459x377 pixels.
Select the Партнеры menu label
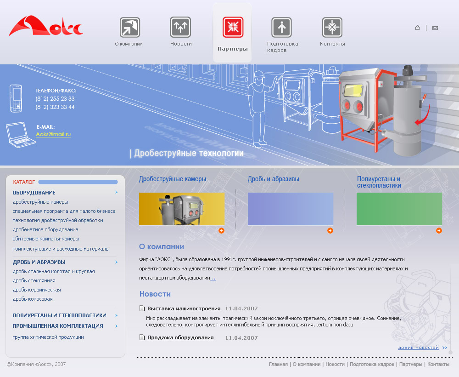pyautogui.click(x=233, y=49)
